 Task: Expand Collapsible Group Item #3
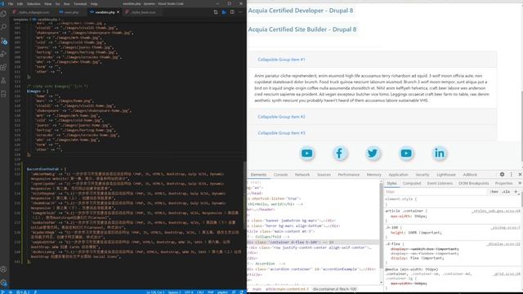pos(281,133)
